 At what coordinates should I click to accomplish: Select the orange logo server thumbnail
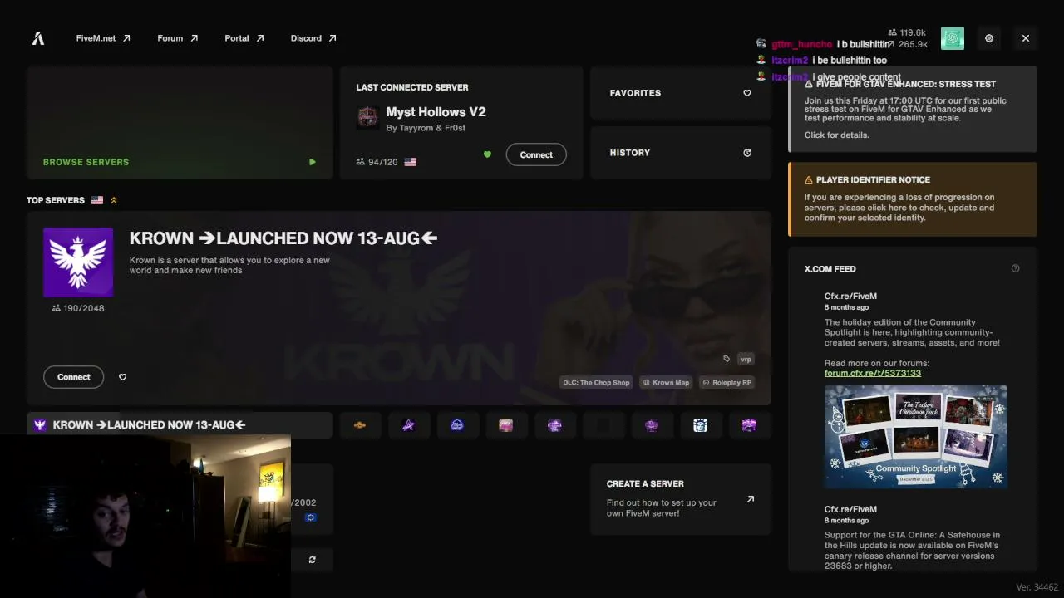[x=360, y=425]
